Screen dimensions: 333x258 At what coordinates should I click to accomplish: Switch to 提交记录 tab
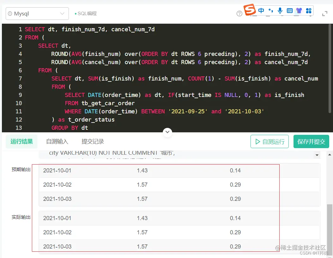coord(93,141)
